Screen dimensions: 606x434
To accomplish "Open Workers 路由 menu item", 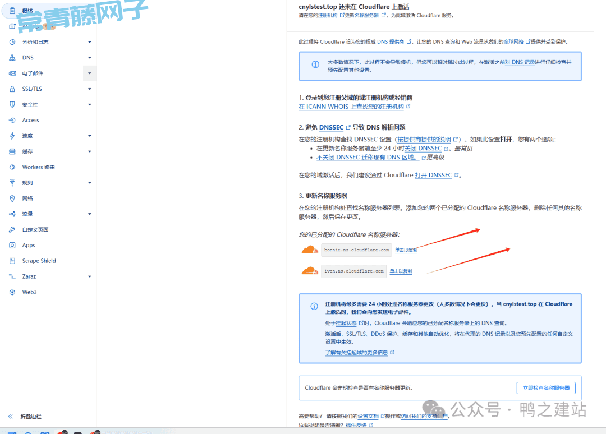I will tap(38, 167).
